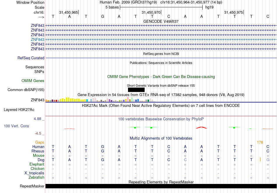Screen dimensions: 277x193
Task: Select the Human alignment row label
Action: tap(38, 147)
